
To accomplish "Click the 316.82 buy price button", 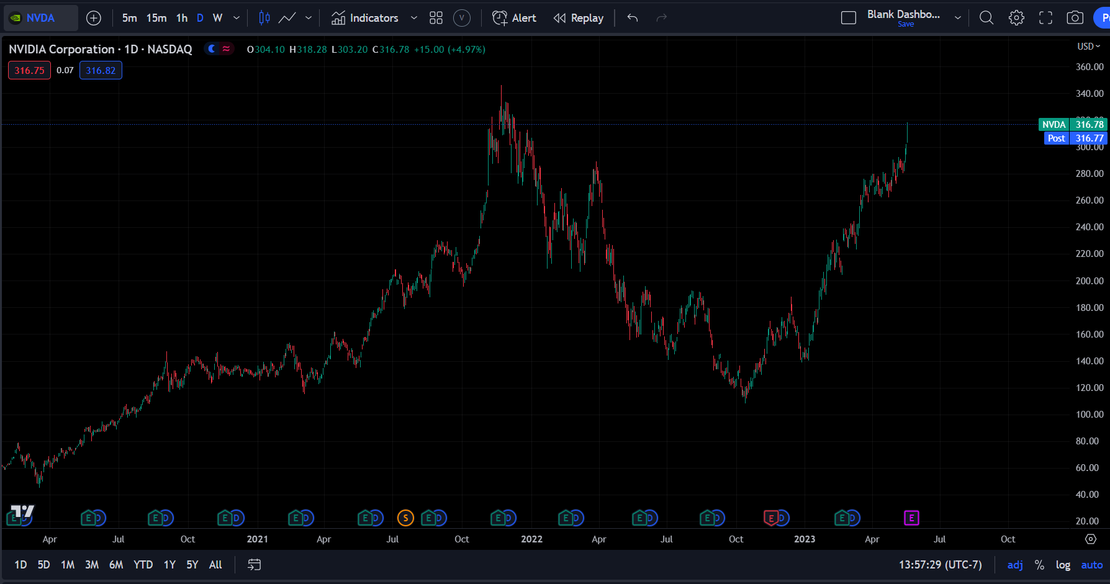I will coord(101,71).
